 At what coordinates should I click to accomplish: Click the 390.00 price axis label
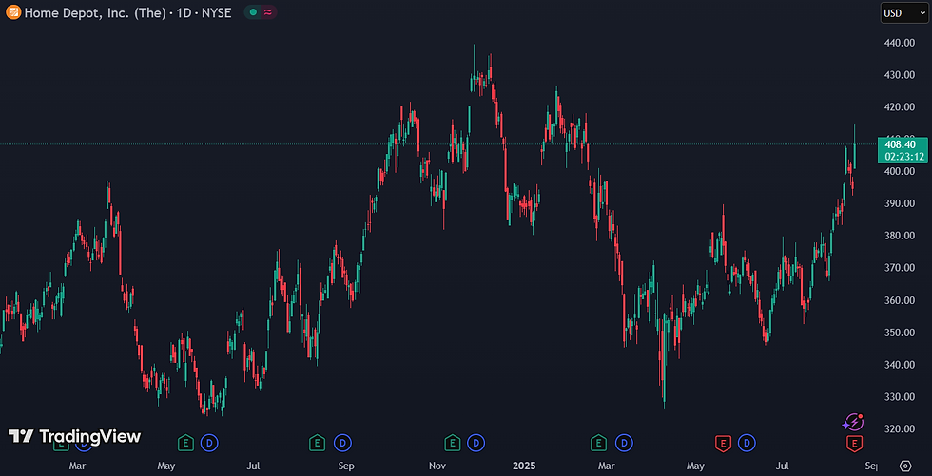(x=900, y=203)
